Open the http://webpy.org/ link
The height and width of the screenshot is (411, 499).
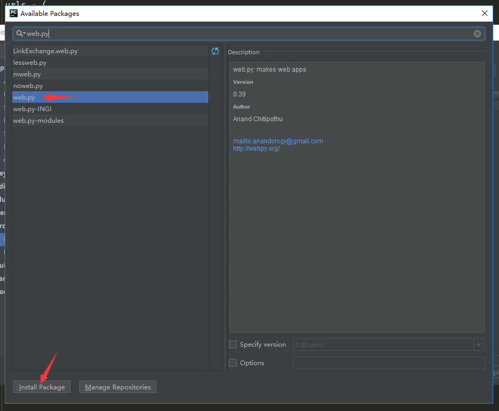(256, 149)
